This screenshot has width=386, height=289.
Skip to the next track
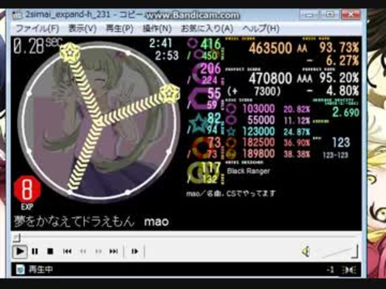(113, 251)
